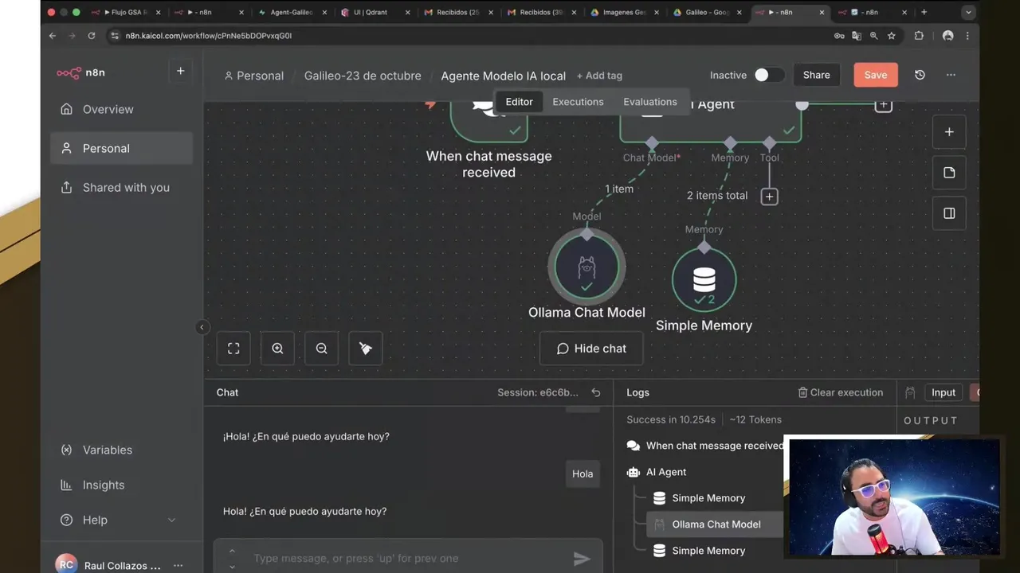Click When chat message received log entry
The image size is (1020, 573).
pos(705,446)
